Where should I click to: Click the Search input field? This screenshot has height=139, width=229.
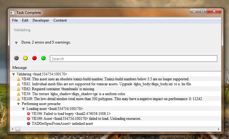point(133,59)
